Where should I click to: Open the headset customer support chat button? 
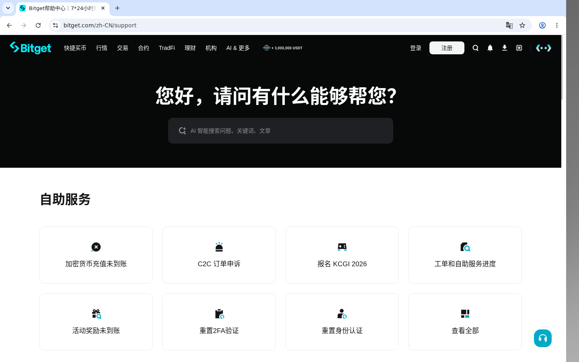click(543, 338)
